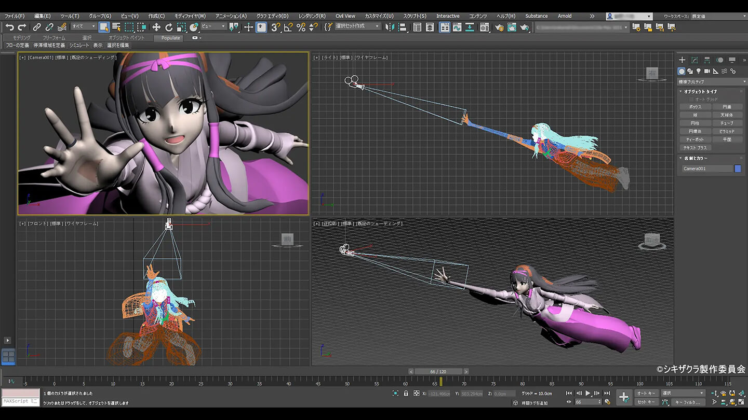Select the Link objects chain icon

point(37,27)
